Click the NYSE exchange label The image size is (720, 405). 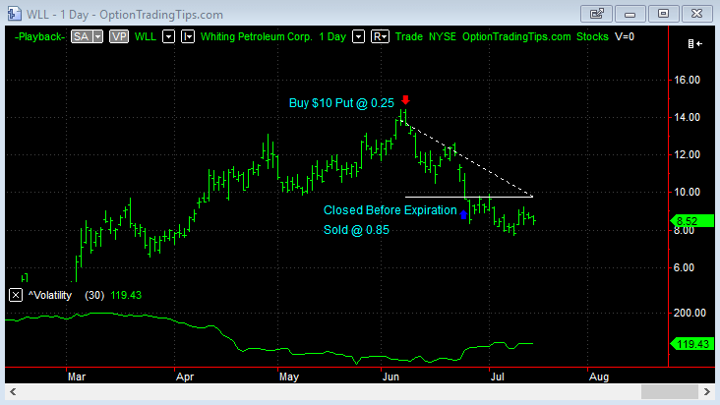(443, 36)
